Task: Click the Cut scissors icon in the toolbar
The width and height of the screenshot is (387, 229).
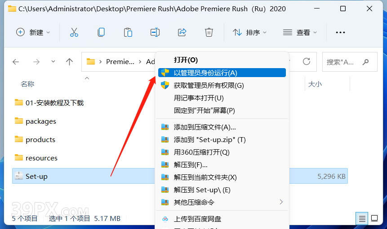Action: tap(74, 32)
